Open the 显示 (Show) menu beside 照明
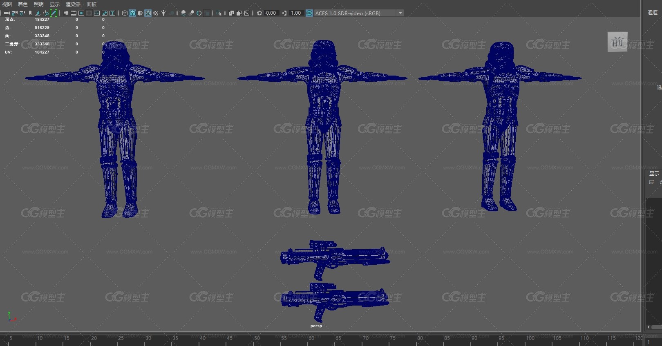 coord(55,4)
